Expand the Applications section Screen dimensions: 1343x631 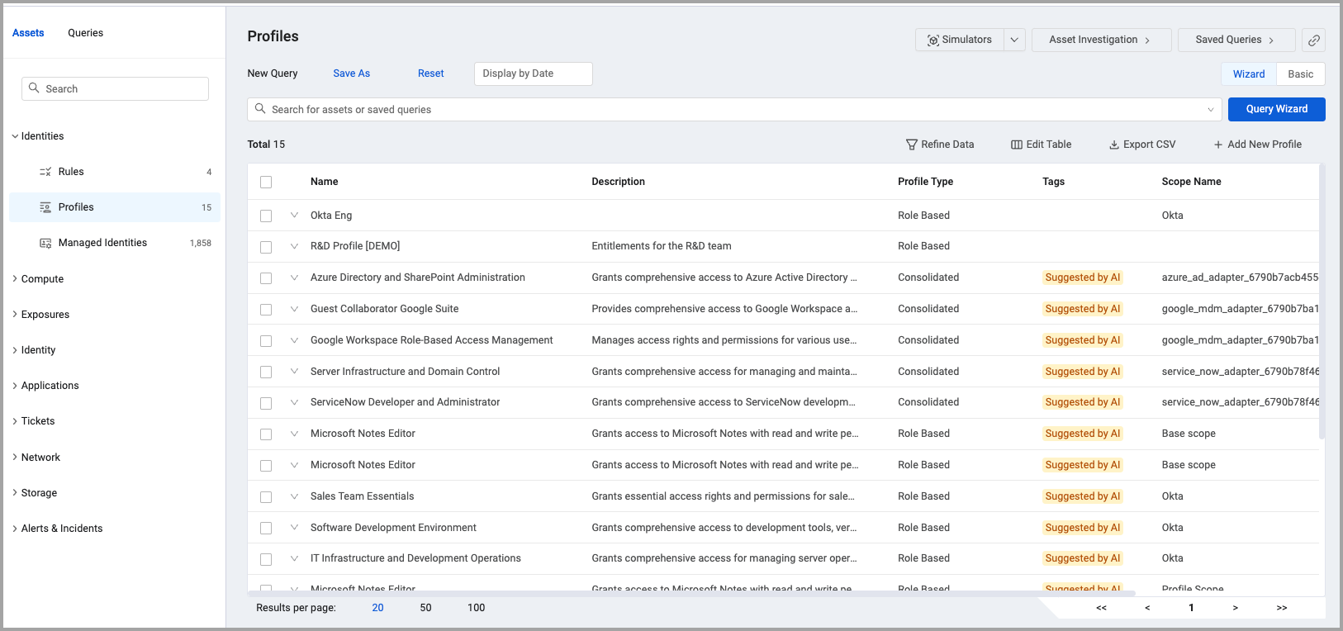(15, 386)
